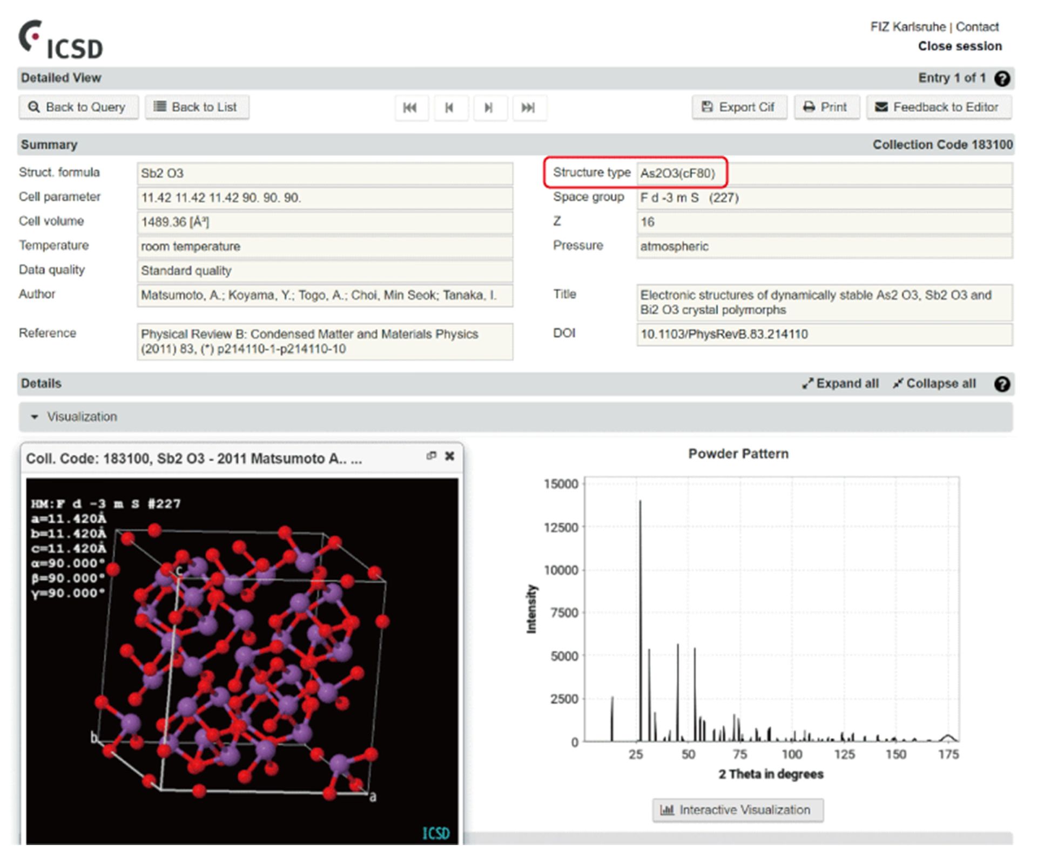Click the Powder Pattern title

point(738,454)
